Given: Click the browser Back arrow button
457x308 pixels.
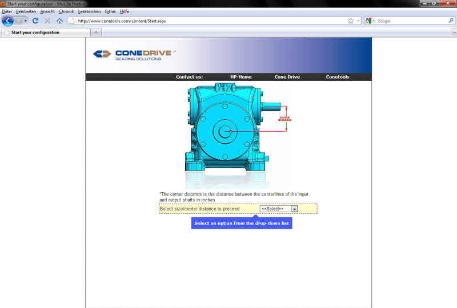Looking at the screenshot, I should pyautogui.click(x=7, y=21).
